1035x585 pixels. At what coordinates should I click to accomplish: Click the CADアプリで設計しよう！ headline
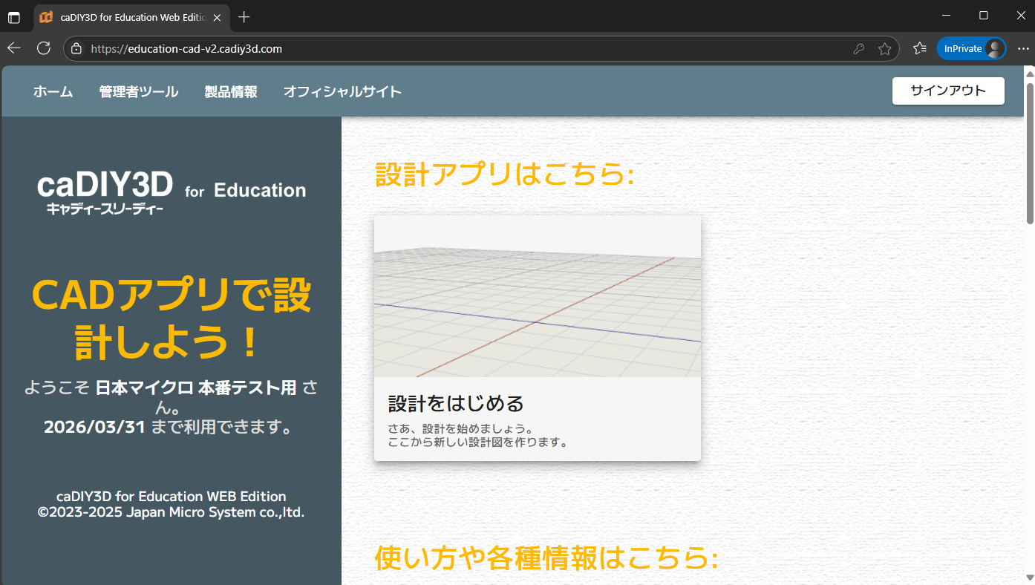point(171,318)
